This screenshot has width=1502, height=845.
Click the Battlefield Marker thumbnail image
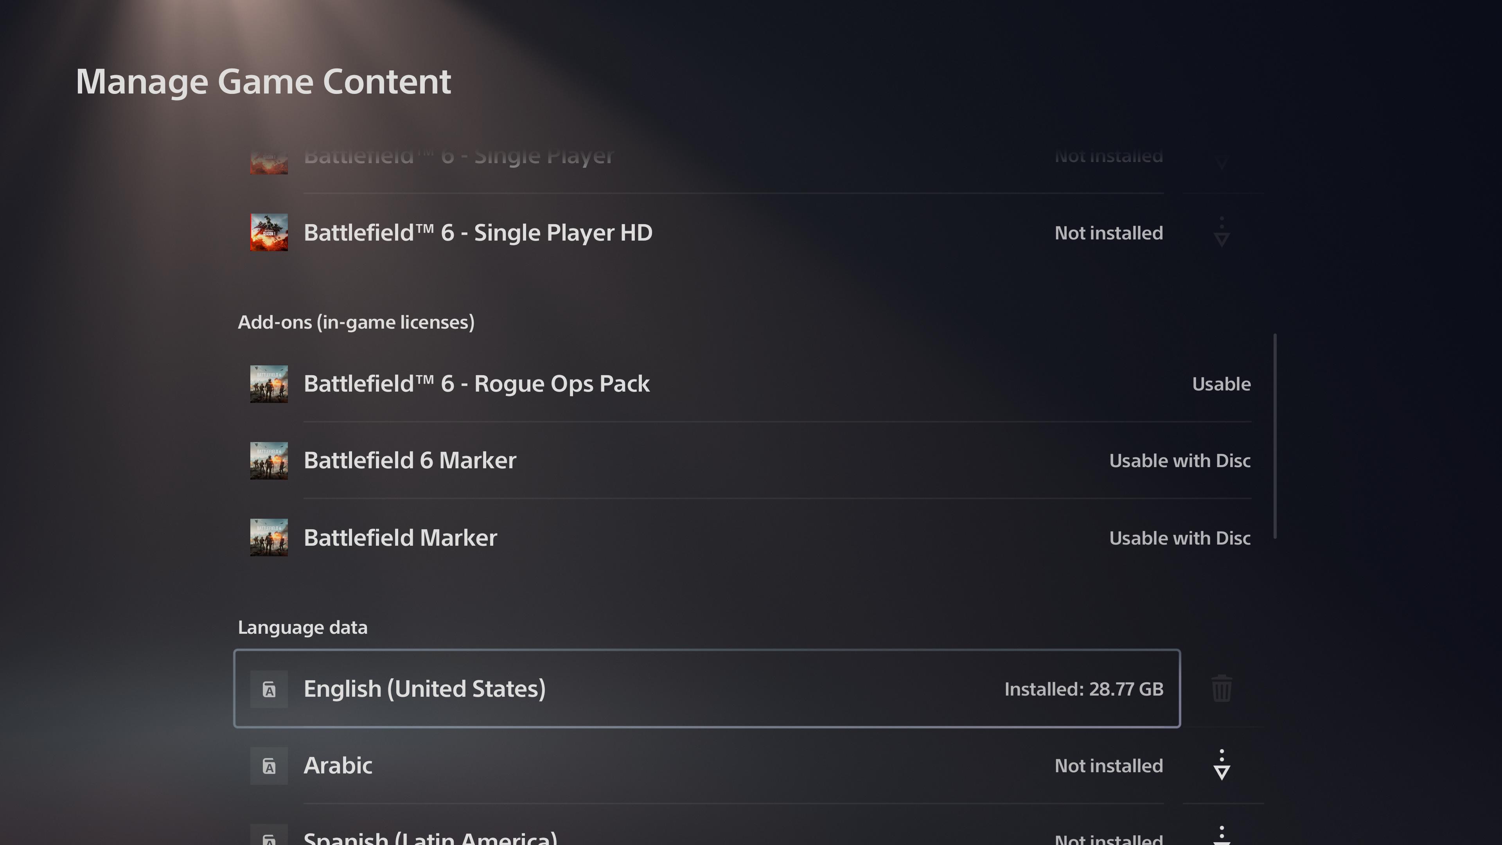[x=269, y=538]
